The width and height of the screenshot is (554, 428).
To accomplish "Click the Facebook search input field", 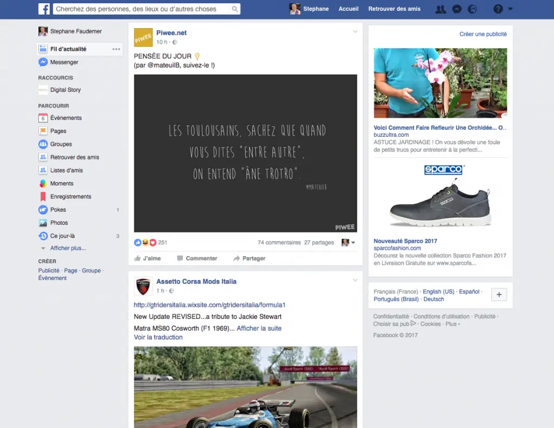I will click(142, 9).
